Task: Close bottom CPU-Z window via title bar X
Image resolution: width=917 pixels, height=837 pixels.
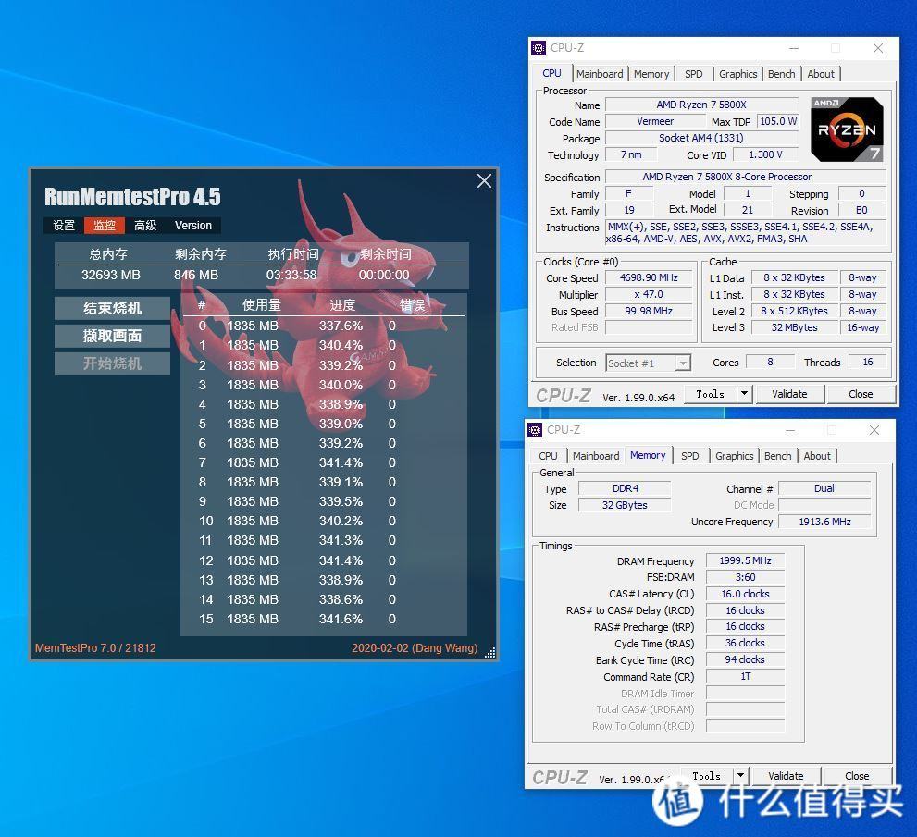Action: [x=874, y=430]
